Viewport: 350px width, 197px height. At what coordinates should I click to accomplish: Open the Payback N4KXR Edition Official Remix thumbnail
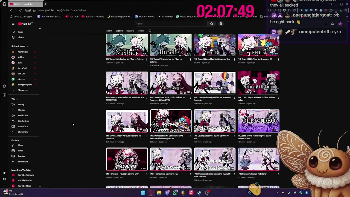171,121
